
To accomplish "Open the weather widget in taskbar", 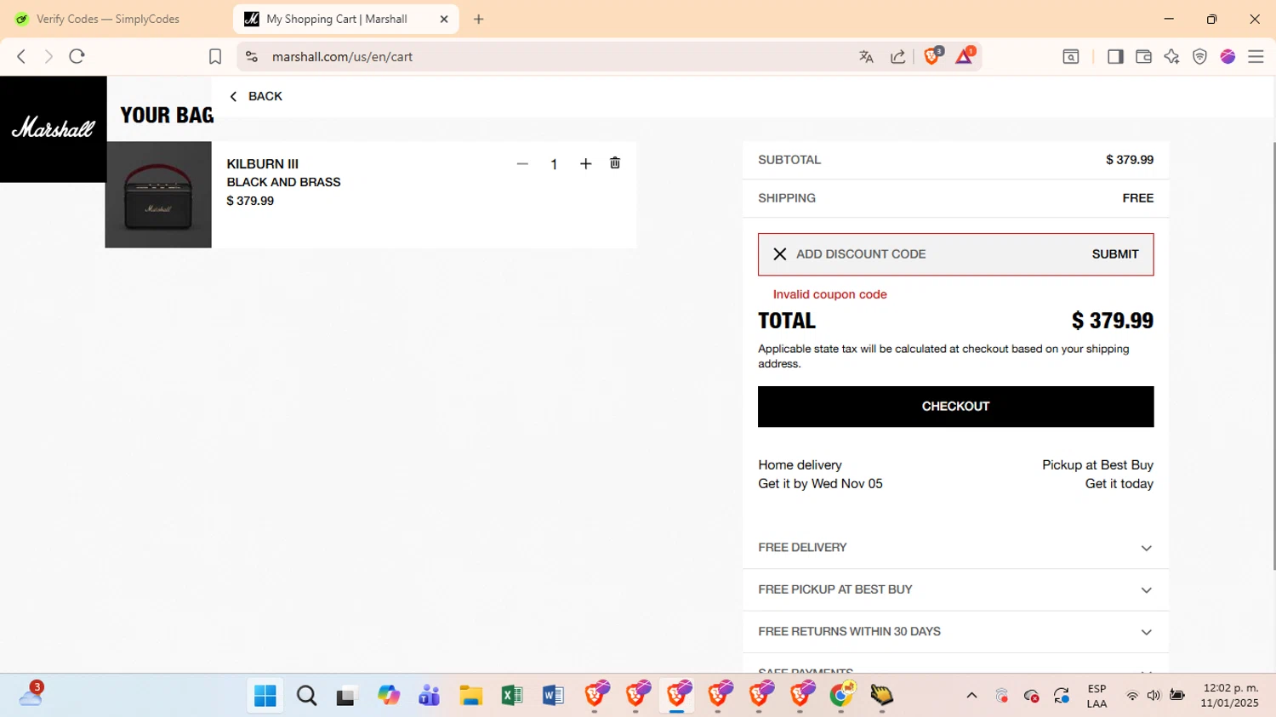I will click(31, 695).
